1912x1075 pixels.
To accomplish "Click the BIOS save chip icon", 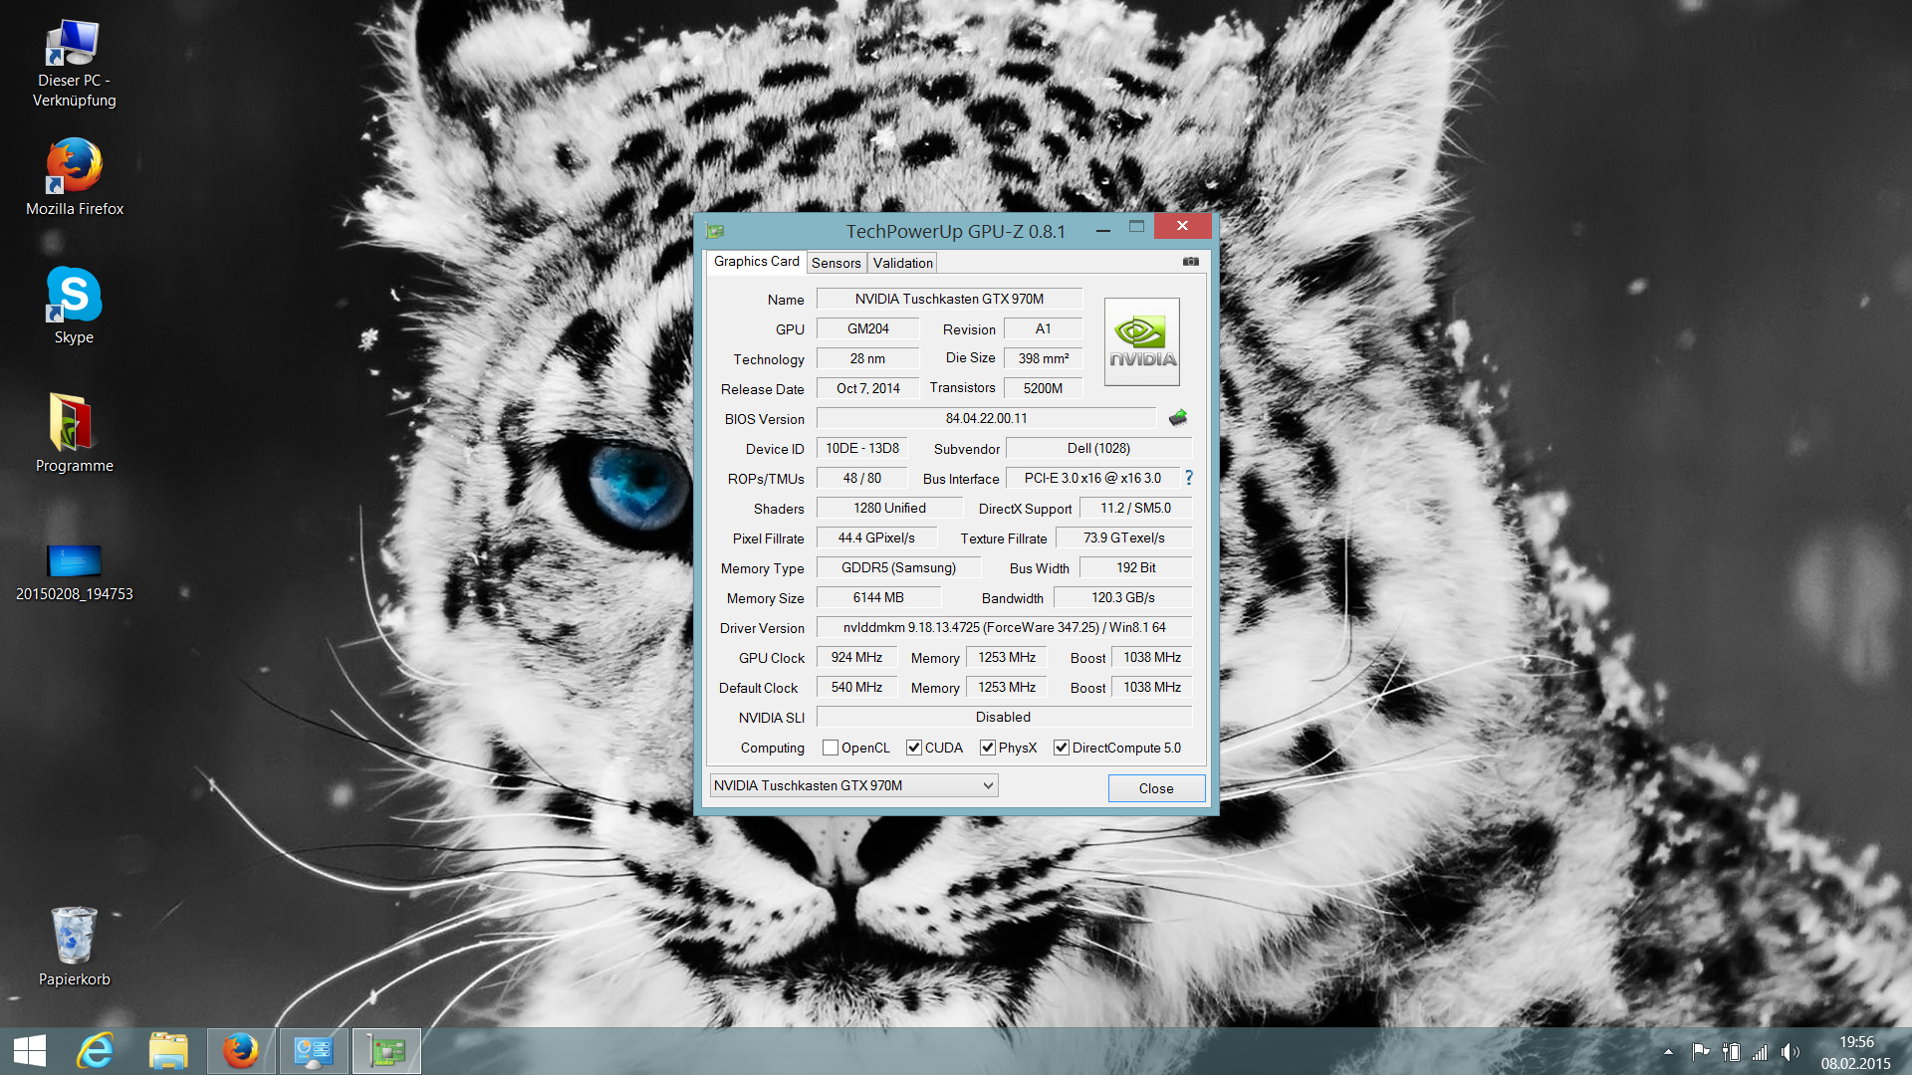I will (1177, 418).
